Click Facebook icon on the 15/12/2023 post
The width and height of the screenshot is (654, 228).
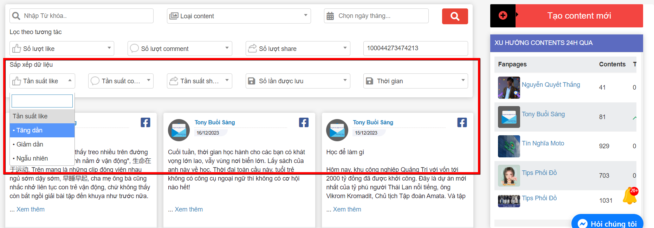click(462, 122)
